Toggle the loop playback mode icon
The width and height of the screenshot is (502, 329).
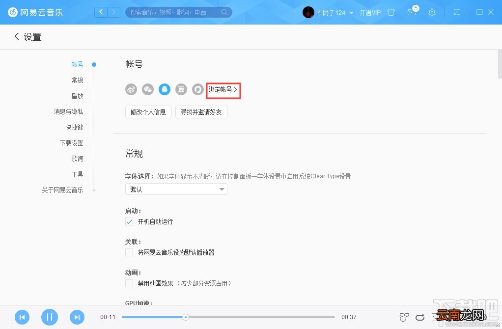419,317
